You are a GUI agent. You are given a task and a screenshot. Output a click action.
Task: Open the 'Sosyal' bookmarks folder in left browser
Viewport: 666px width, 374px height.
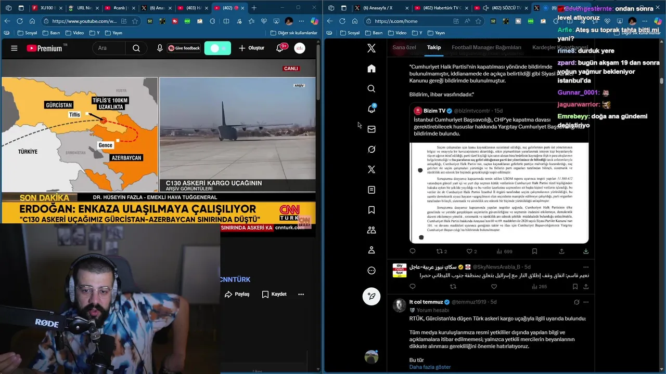coord(26,33)
